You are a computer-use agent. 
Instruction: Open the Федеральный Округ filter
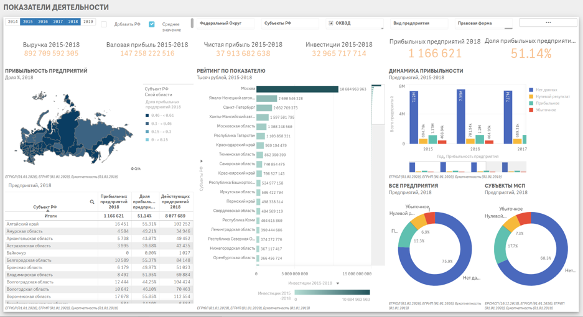pyautogui.click(x=225, y=24)
